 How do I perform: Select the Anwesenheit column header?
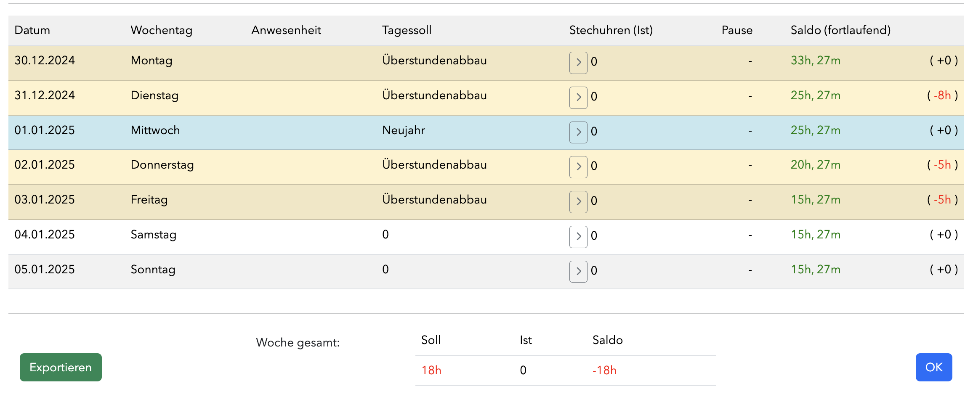(286, 30)
